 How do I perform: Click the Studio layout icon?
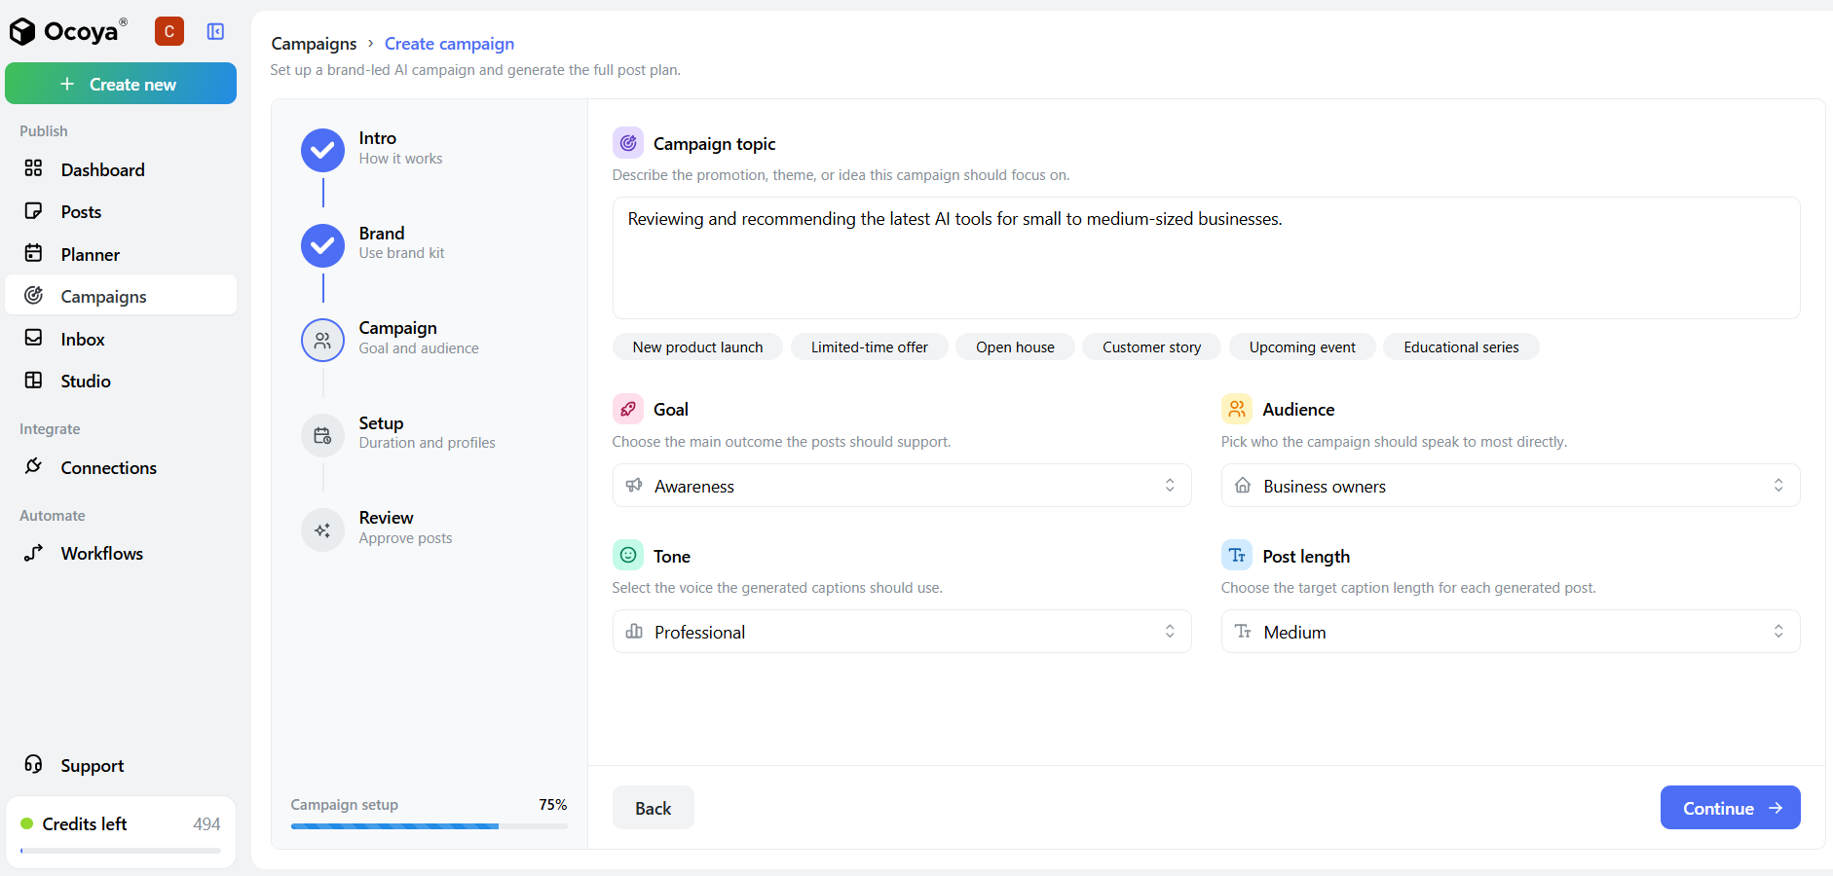(34, 381)
